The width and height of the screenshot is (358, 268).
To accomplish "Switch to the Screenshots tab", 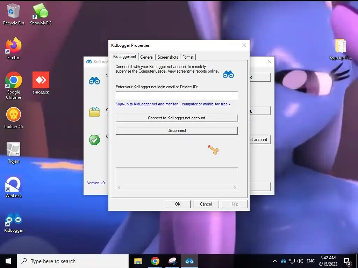I will (168, 57).
